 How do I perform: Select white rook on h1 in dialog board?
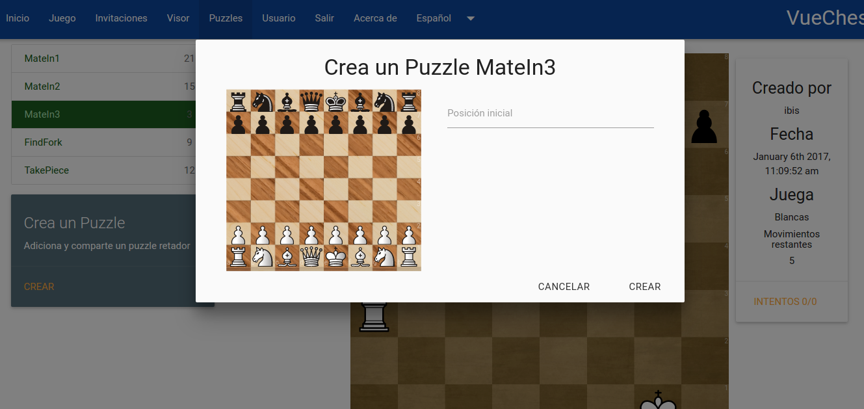click(x=409, y=257)
